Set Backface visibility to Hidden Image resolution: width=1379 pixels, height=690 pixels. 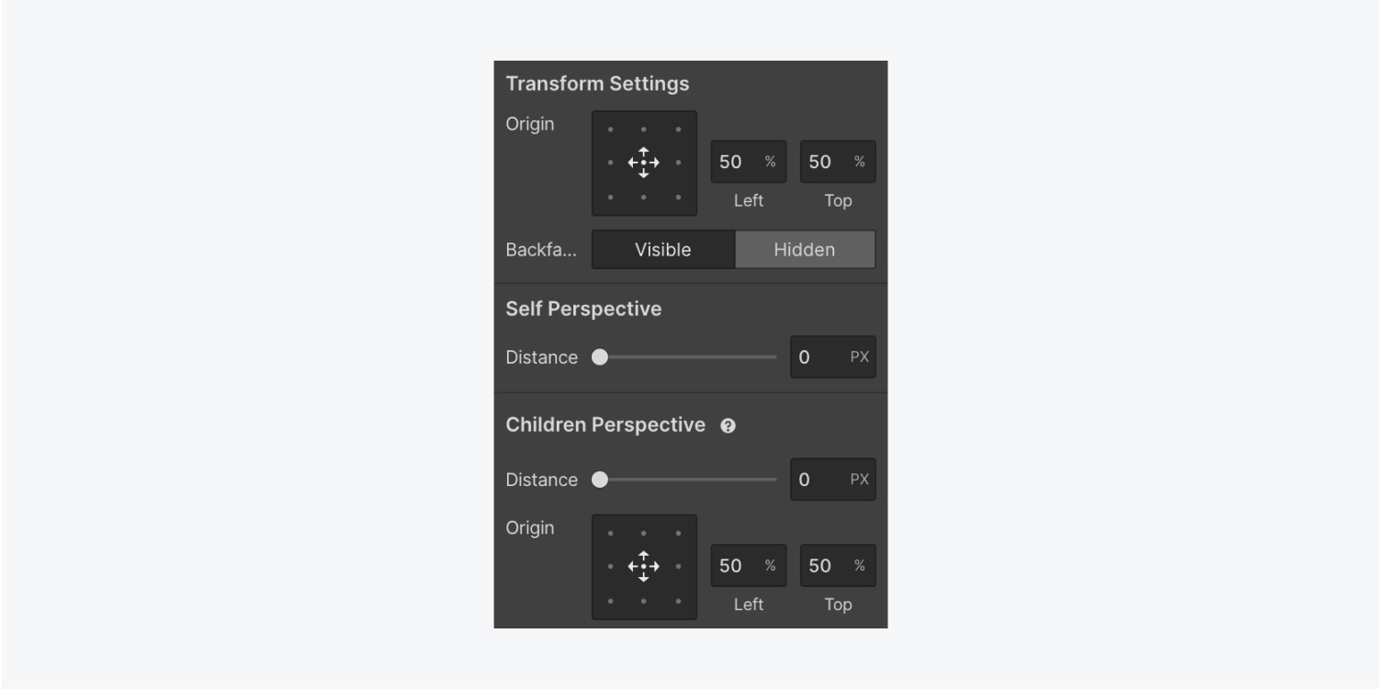805,250
